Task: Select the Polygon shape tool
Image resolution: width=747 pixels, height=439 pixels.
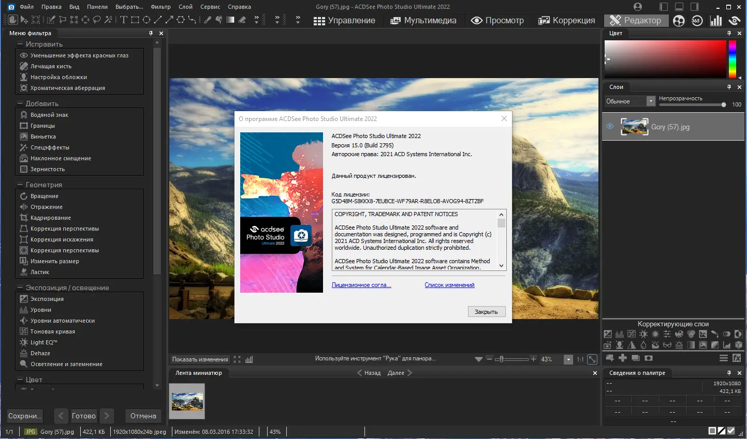Action: coord(181,20)
